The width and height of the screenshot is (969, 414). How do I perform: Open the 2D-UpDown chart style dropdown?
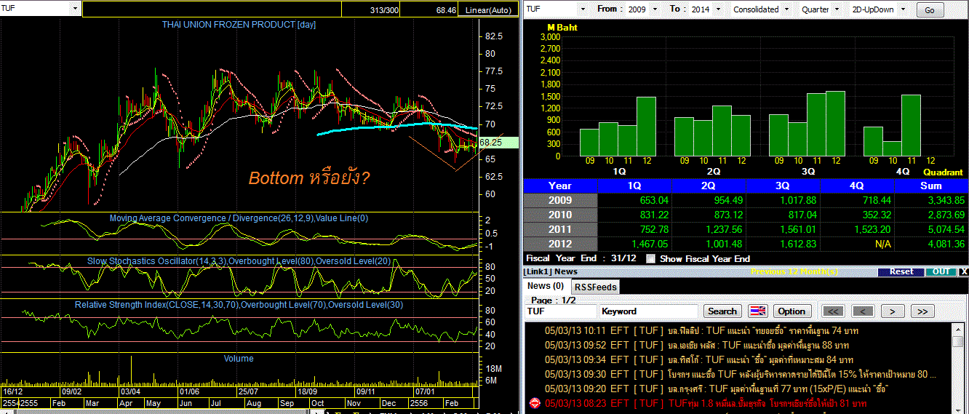pyautogui.click(x=902, y=9)
